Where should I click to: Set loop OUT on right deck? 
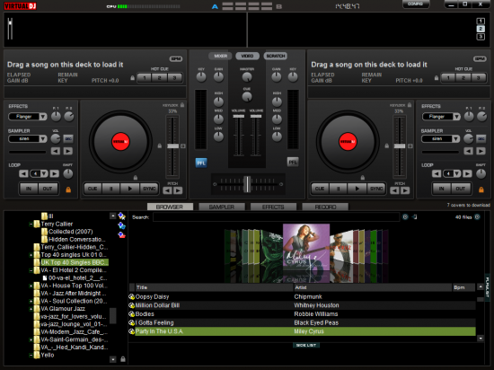coord(461,189)
